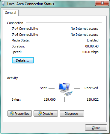
Task: Click the Activity section header
Action: point(12,78)
